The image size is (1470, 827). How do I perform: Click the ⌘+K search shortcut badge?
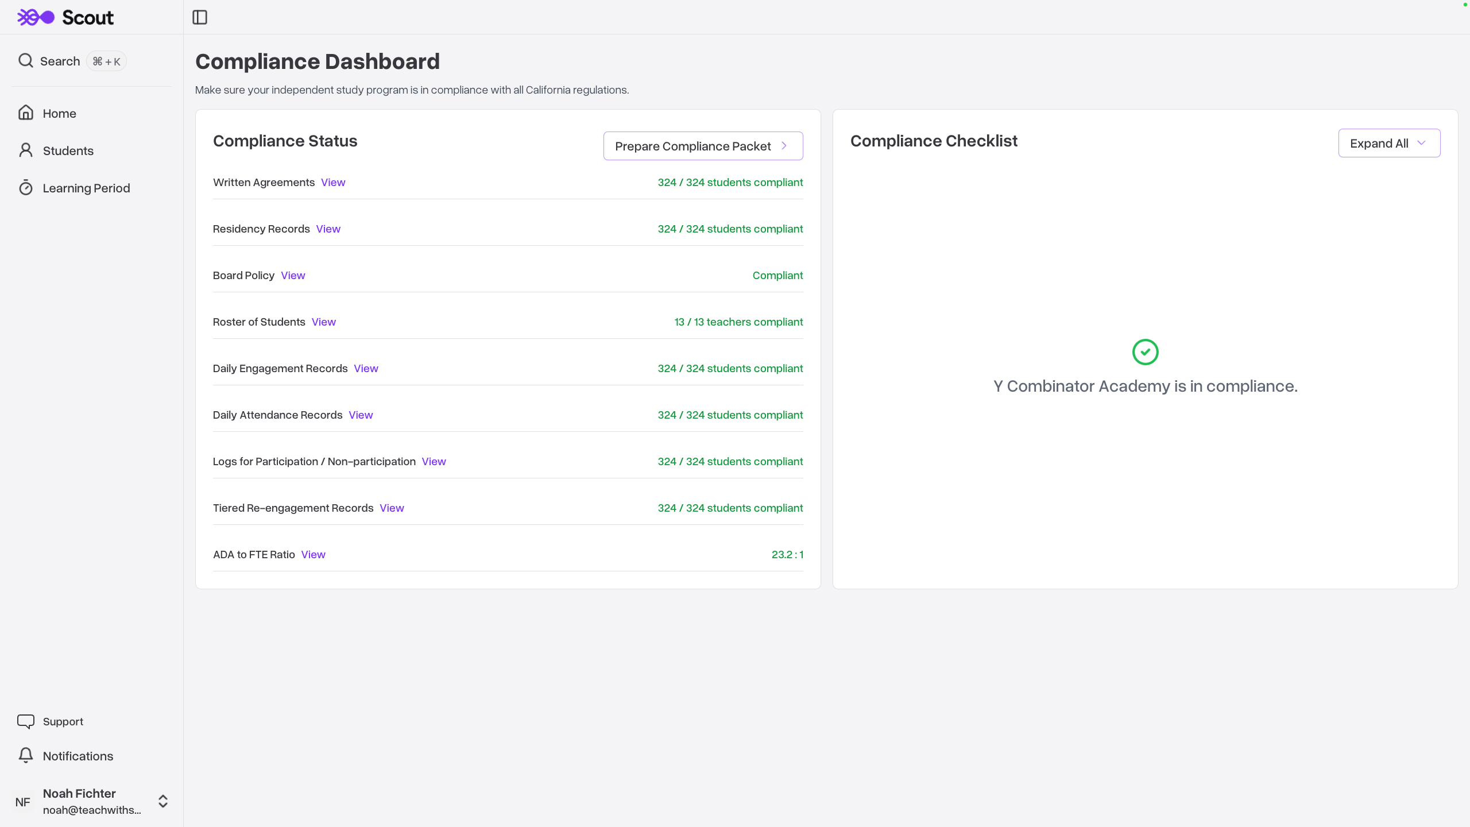pos(106,61)
